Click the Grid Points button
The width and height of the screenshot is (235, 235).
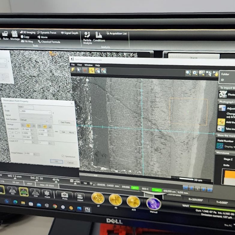[66, 122]
